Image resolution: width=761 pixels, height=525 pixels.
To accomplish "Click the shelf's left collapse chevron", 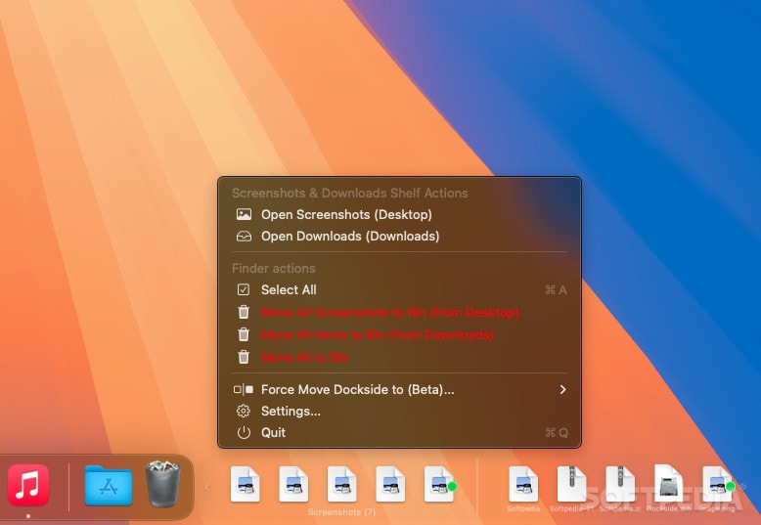I will coord(207,487).
